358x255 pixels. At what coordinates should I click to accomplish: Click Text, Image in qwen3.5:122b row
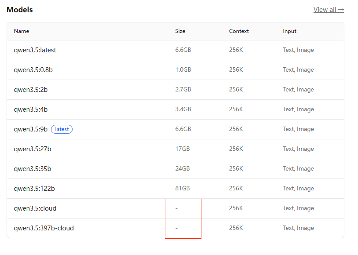pos(298,189)
